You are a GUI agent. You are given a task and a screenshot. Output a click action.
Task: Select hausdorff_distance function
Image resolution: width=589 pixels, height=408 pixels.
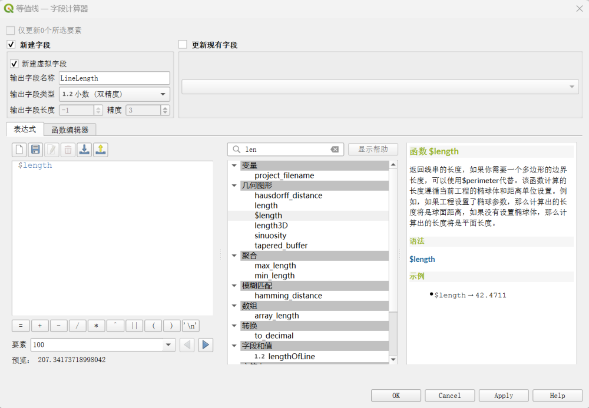tap(288, 195)
